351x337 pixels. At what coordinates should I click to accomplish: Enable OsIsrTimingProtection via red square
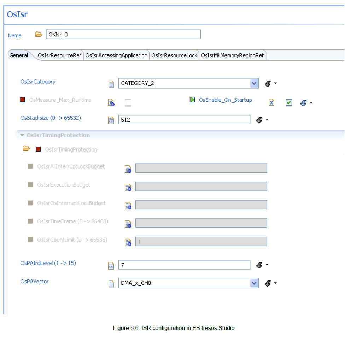pos(38,149)
